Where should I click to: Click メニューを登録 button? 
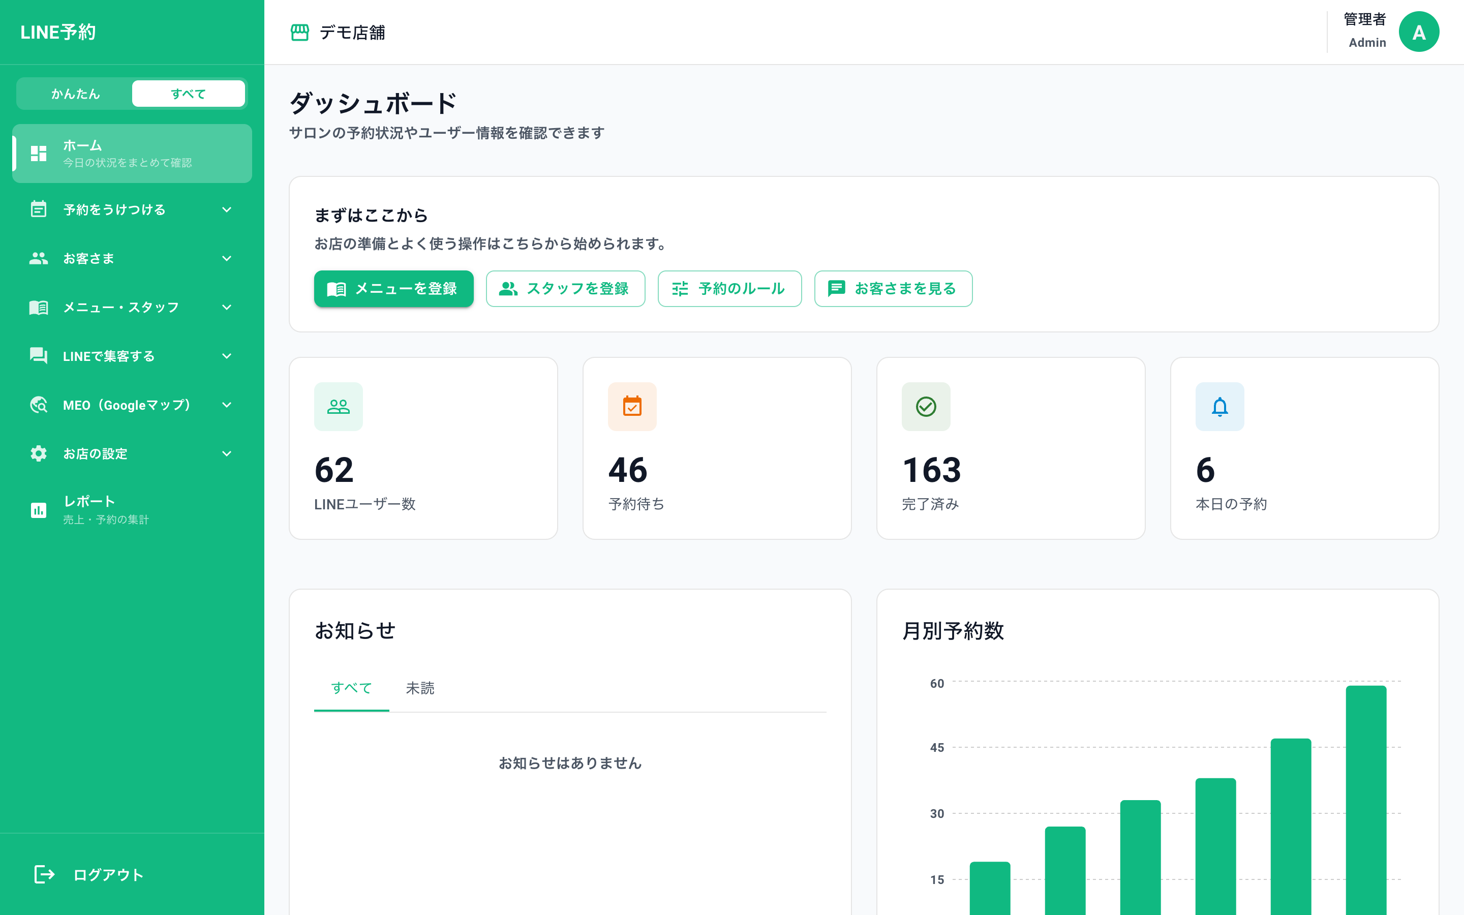click(393, 289)
